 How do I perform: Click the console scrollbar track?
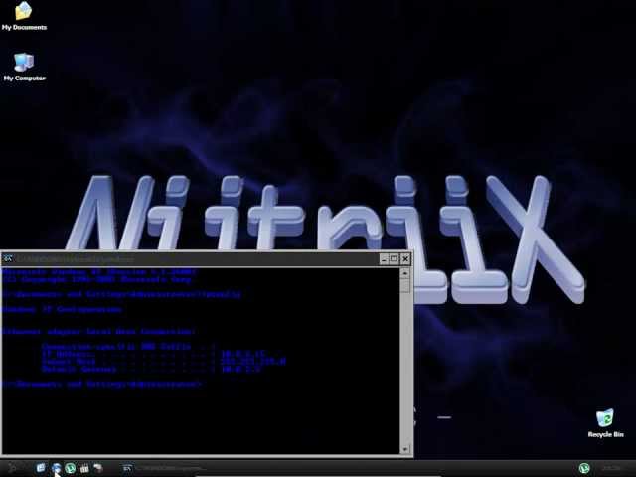pyautogui.click(x=404, y=367)
